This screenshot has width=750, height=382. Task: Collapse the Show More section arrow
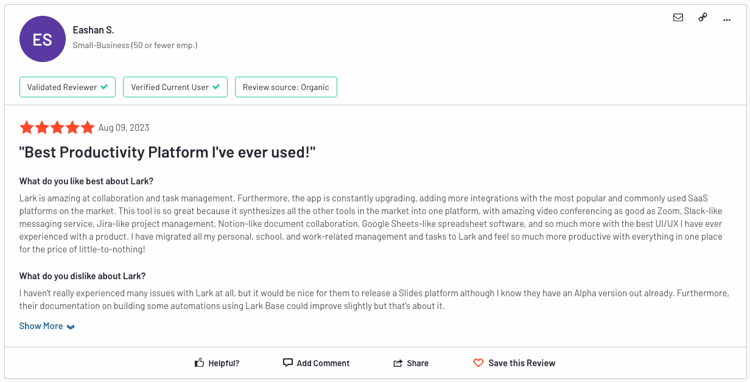click(x=71, y=327)
